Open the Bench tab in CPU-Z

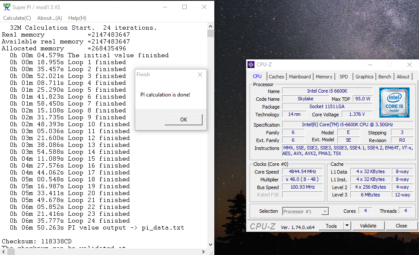(x=385, y=77)
